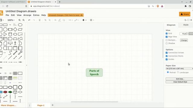This screenshot has width=193, height=108.
Task: Switch to dark mode moon icon
Action: (x=185, y=20)
